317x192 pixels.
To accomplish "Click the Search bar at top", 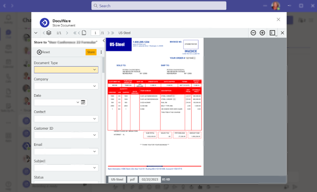I will [157, 6].
